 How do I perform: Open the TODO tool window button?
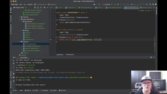(35, 90)
